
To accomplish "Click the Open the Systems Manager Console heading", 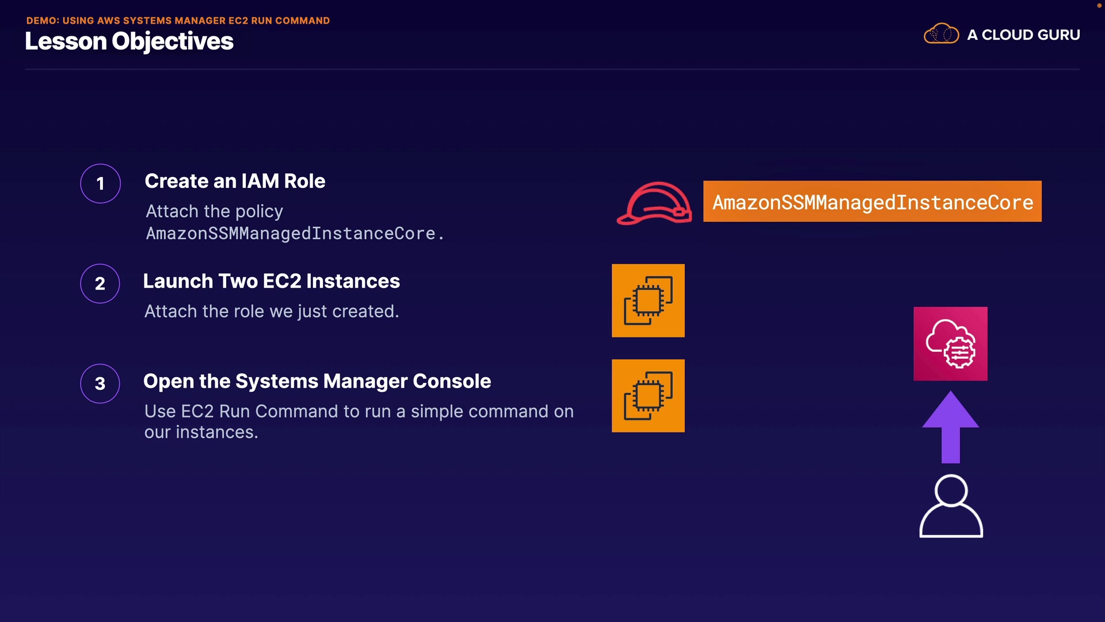I will click(317, 381).
